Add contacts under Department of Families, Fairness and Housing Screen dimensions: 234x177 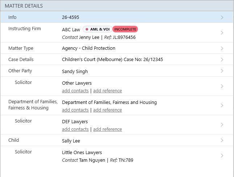[x=75, y=110]
